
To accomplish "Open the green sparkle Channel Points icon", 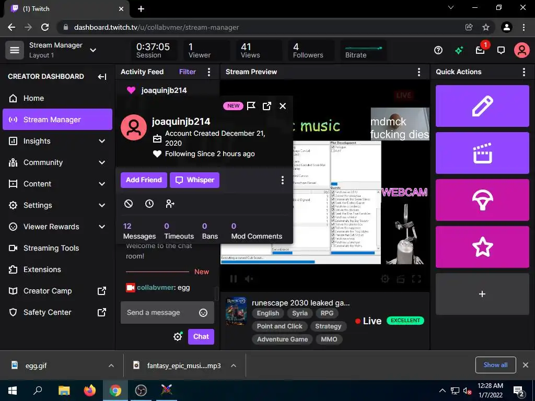I will [459, 51].
